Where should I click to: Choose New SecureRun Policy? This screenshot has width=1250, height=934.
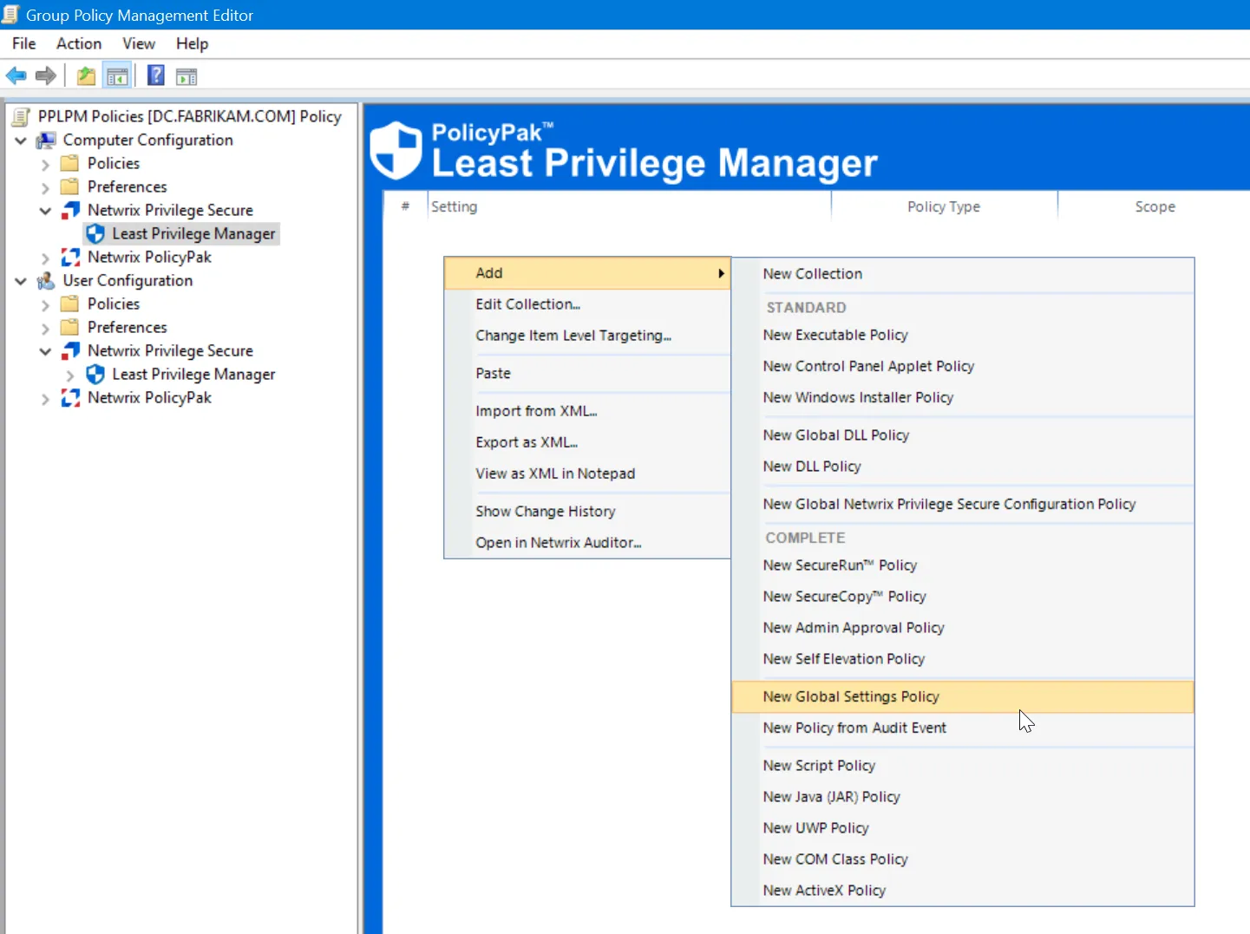click(840, 565)
